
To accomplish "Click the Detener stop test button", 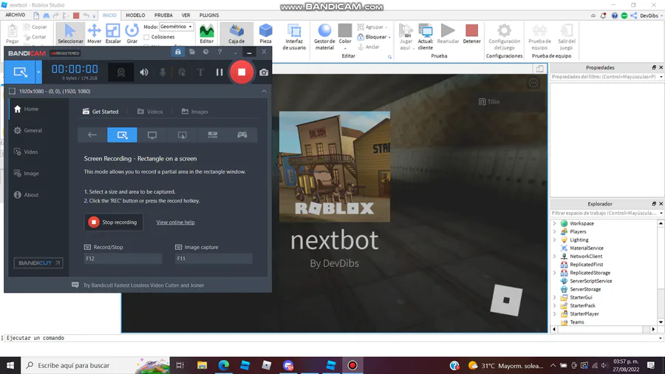I will [471, 33].
